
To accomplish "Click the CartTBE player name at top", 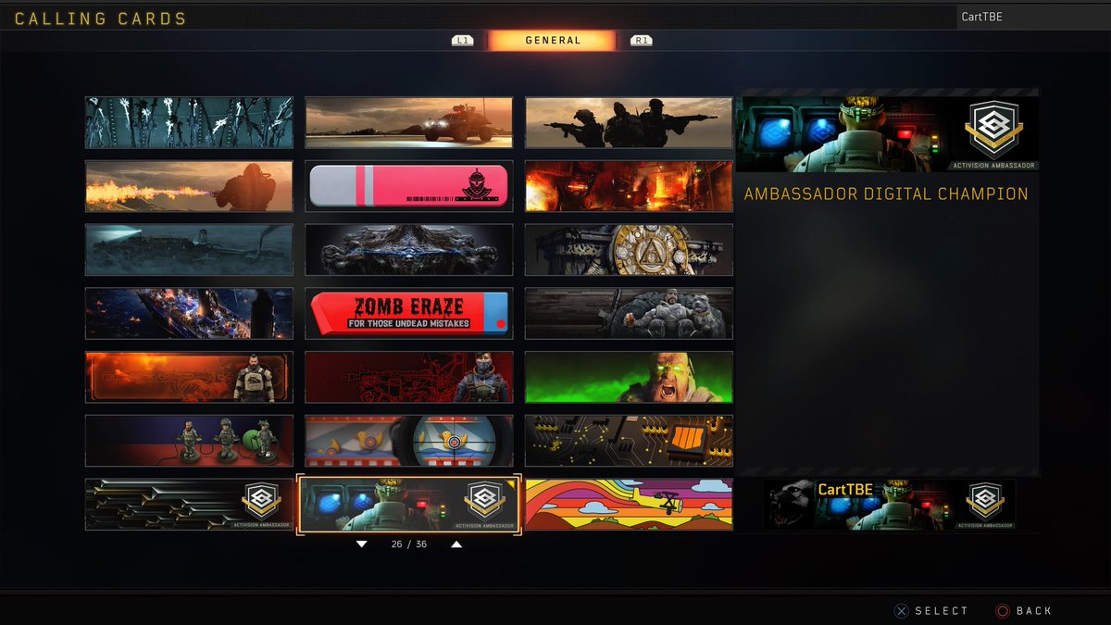I will 981,17.
